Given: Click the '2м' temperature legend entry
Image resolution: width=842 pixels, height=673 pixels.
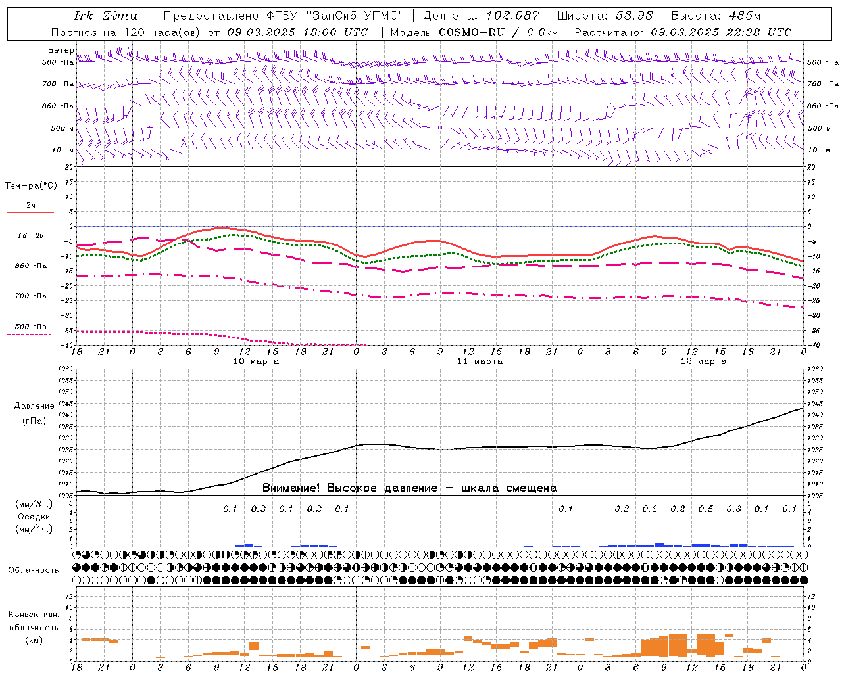Looking at the screenshot, I should pos(31,206).
